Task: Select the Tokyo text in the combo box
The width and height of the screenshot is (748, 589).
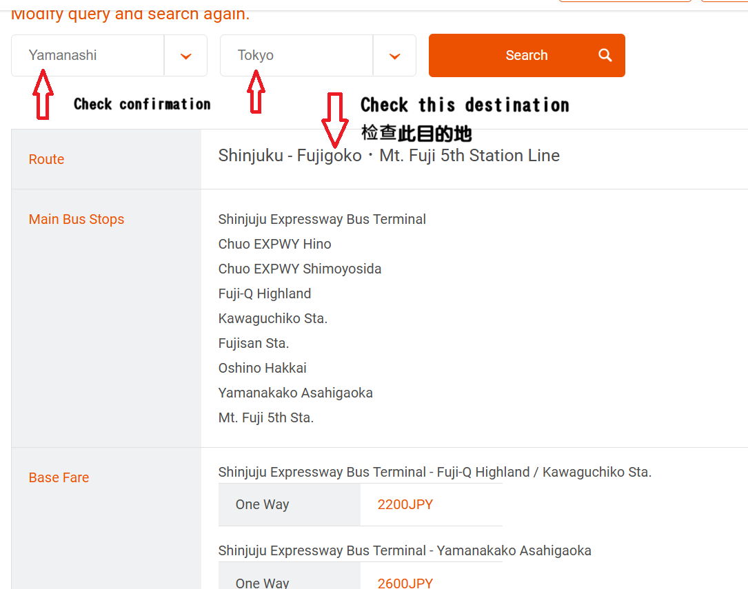Action: (x=256, y=55)
